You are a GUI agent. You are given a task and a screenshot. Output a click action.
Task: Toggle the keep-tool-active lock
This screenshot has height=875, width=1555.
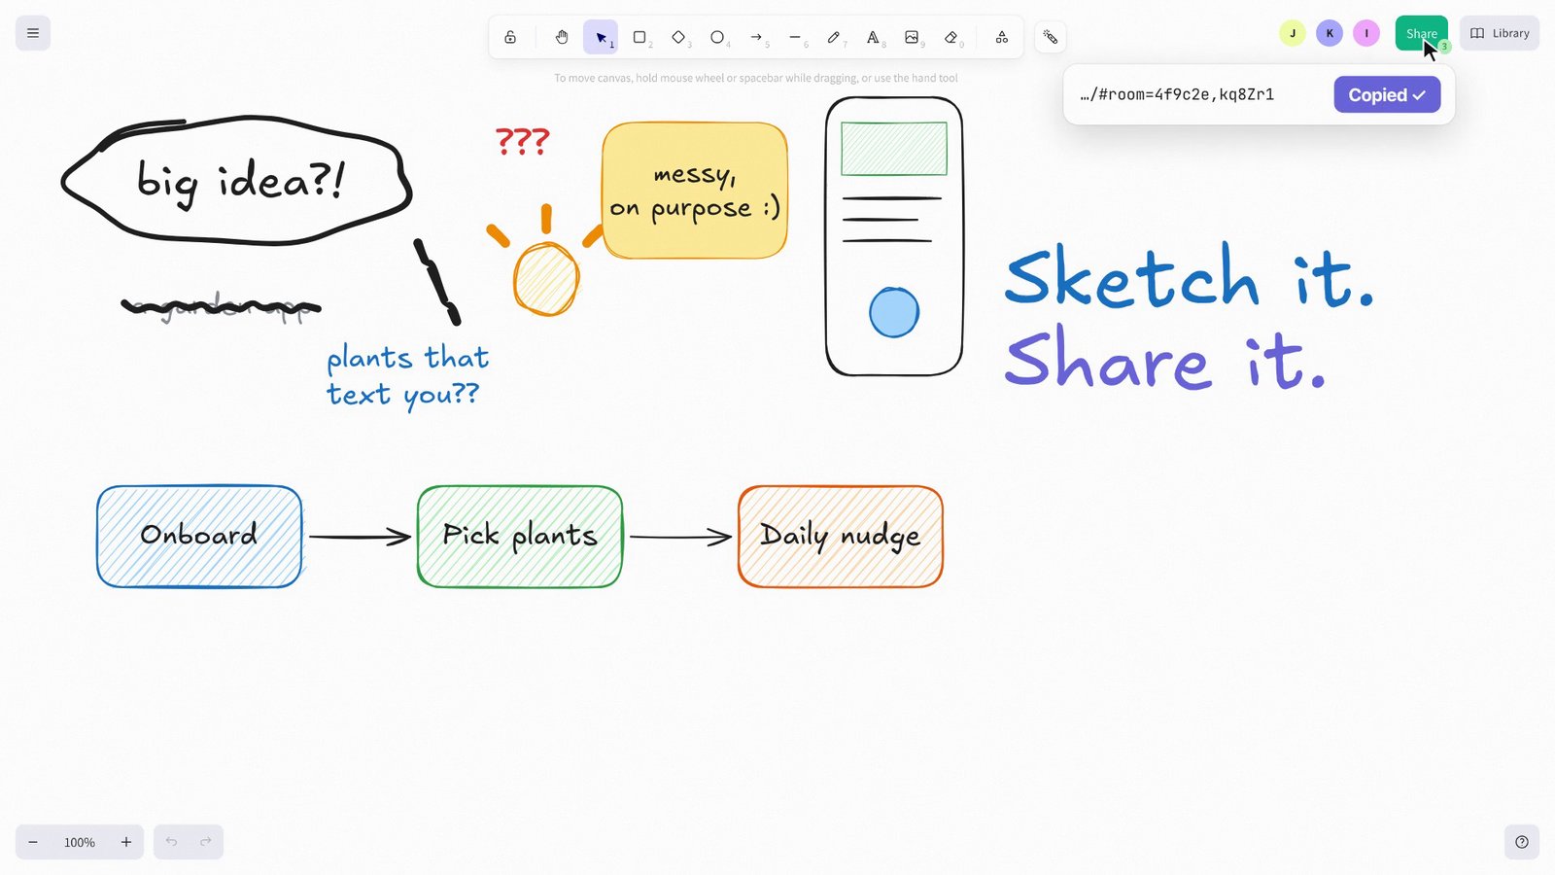coord(510,37)
